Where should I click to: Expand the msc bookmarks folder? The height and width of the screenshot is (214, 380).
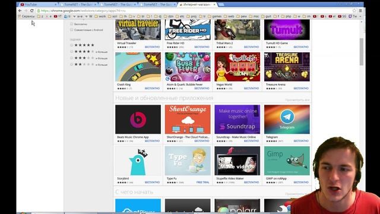tap(254, 16)
